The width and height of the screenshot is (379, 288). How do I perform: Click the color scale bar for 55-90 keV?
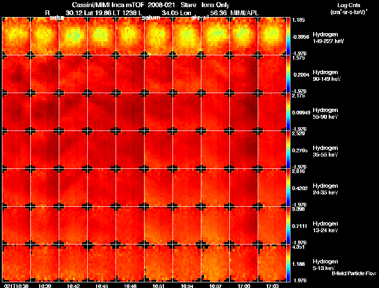tap(288, 112)
